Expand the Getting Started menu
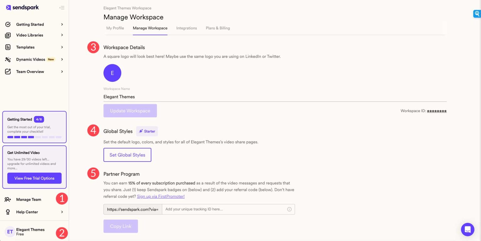Image resolution: width=481 pixels, height=241 pixels. (x=30, y=24)
